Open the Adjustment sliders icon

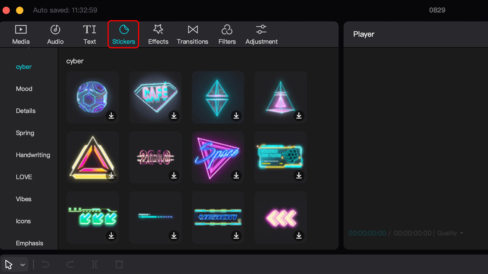[x=262, y=29]
